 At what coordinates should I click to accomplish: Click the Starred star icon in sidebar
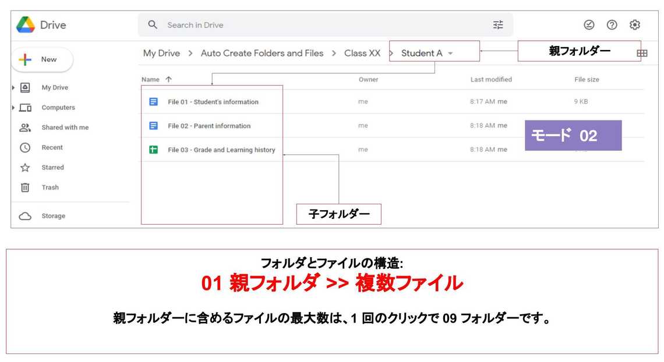click(25, 168)
